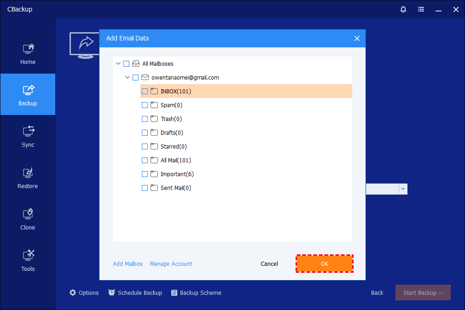The width and height of the screenshot is (465, 310).
Task: Open the Clone section icon
Action: [x=28, y=214]
